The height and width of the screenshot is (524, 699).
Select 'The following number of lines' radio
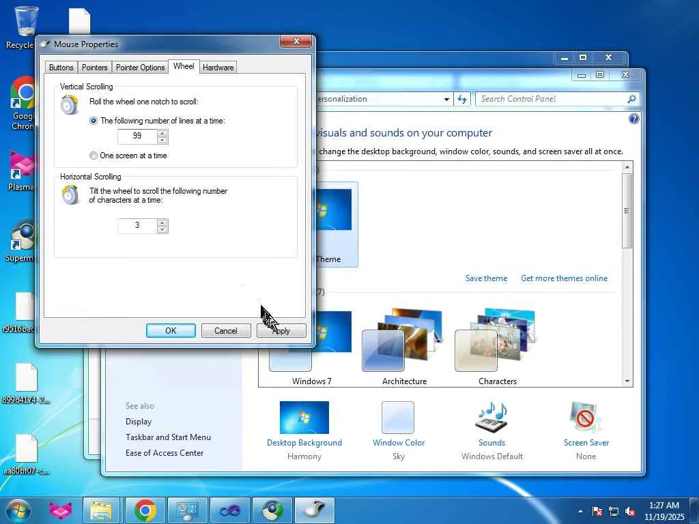pos(93,121)
